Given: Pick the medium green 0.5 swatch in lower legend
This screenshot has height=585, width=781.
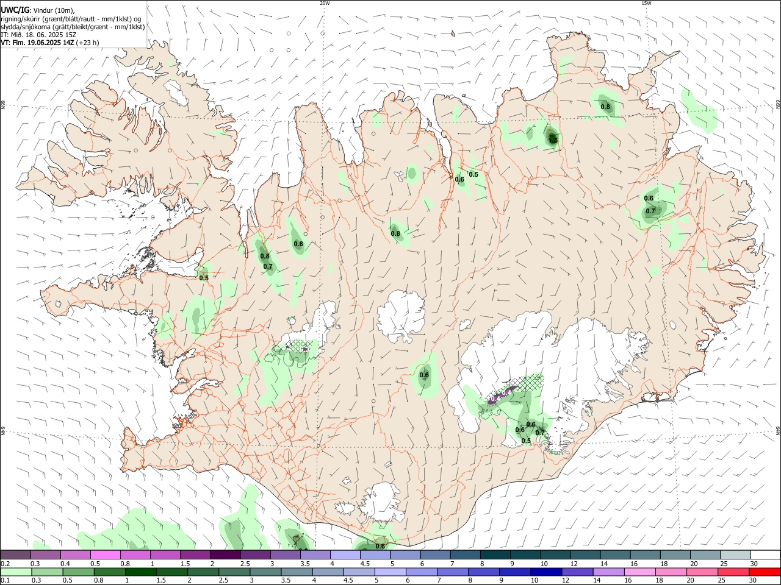Looking at the screenshot, I should [79, 572].
